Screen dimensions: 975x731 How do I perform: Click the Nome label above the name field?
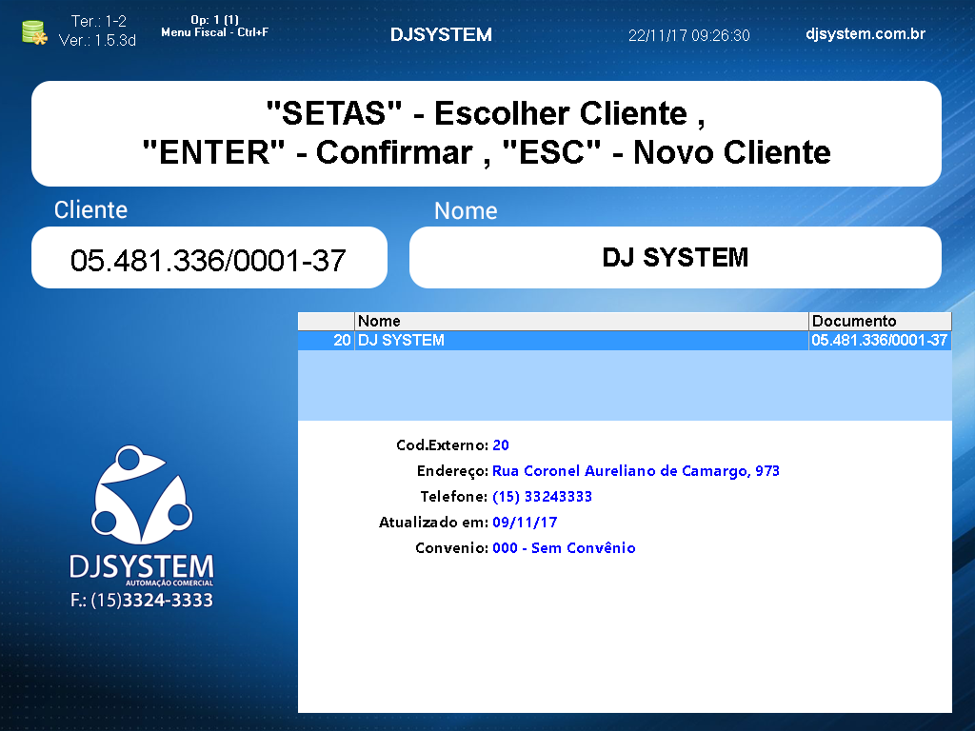coord(466,211)
